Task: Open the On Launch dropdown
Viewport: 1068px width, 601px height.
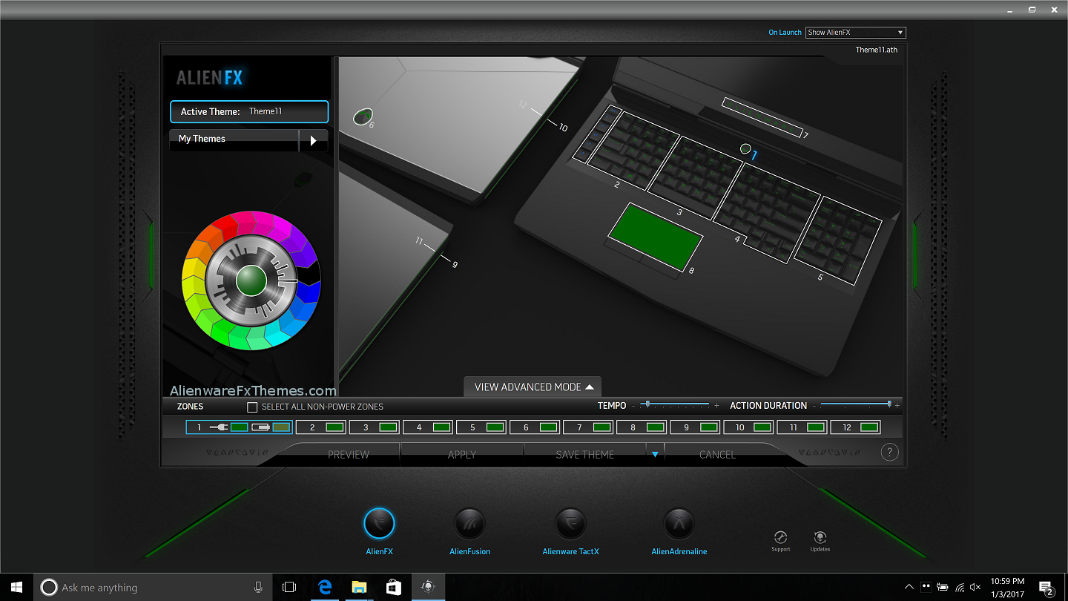Action: [x=856, y=33]
